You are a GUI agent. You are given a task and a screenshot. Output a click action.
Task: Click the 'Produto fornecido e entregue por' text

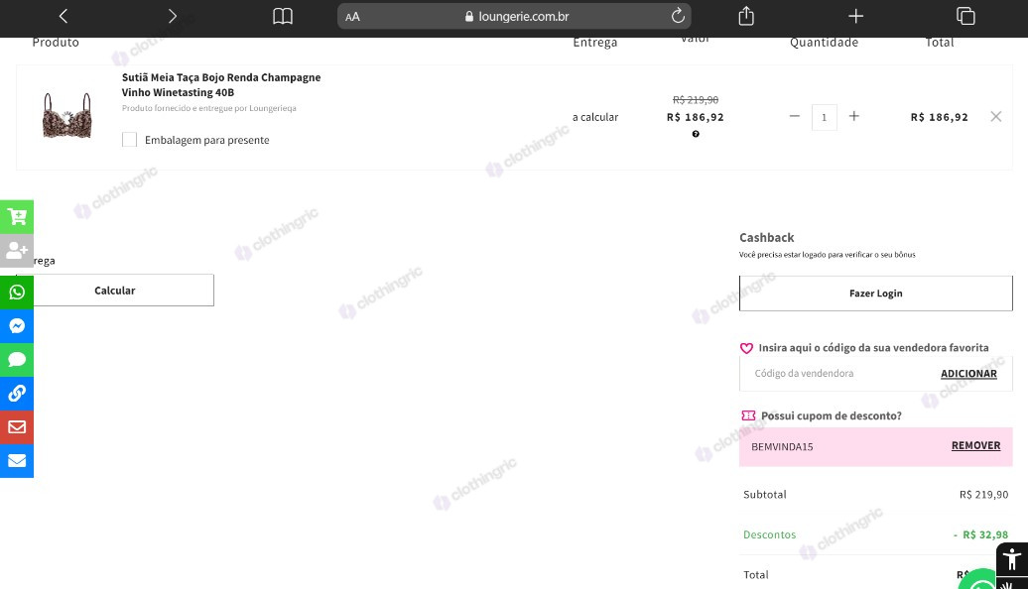coord(209,108)
